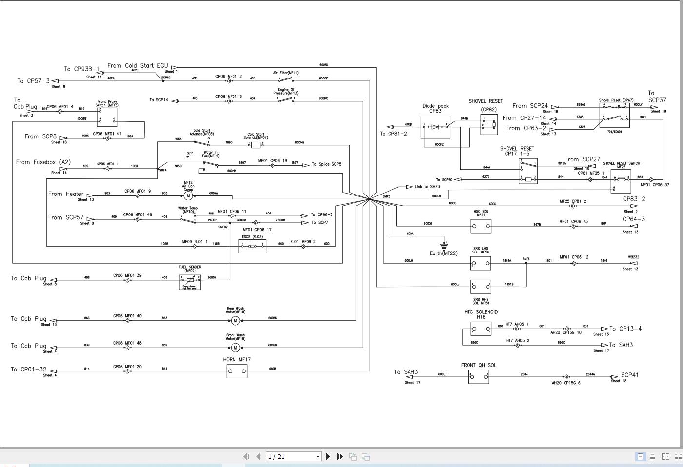Image resolution: width=683 pixels, height=467 pixels.
Task: Click the 'Shovel Reset (CP67)' label
Action: [x=616, y=100]
